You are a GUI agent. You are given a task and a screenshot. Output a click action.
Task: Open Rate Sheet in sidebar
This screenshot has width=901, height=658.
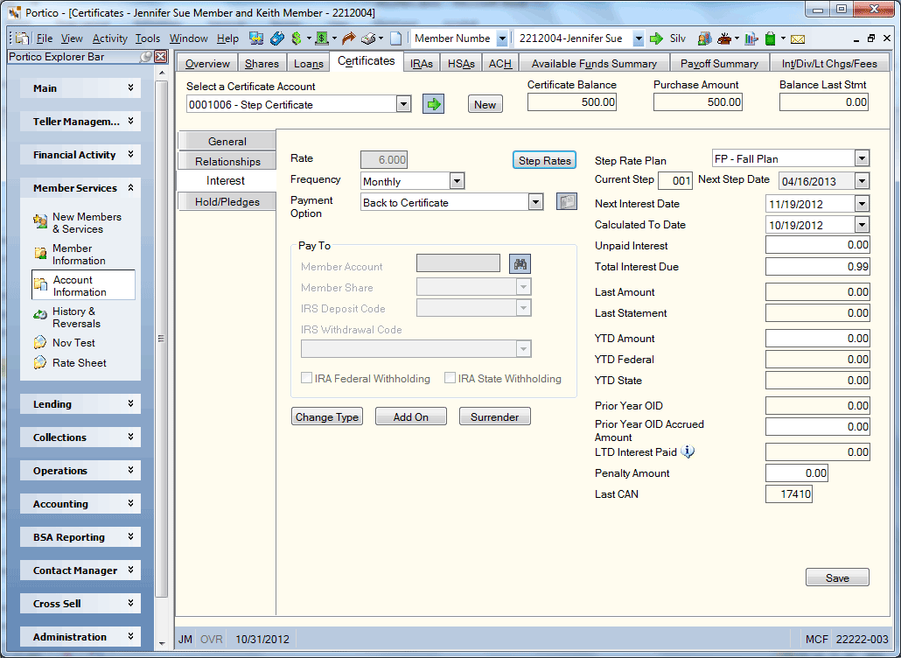tap(70, 362)
